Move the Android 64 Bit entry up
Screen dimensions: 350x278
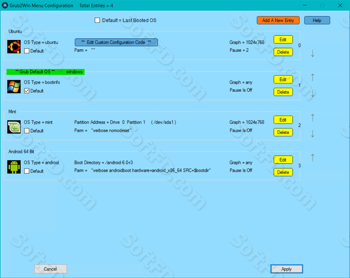[313, 157]
